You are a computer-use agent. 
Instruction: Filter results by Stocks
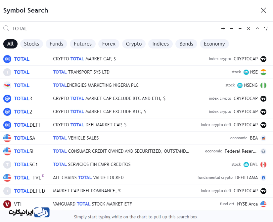31,44
